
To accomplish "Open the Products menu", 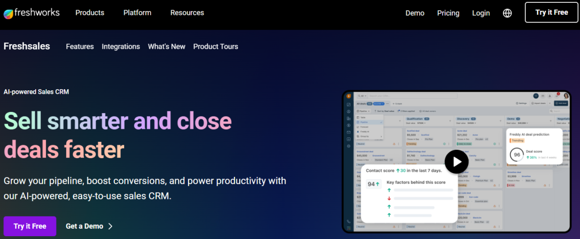I will click(90, 13).
